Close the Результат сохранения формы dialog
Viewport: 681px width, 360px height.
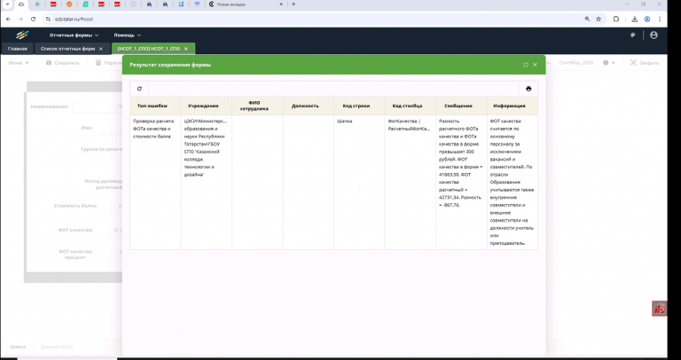[x=535, y=65]
